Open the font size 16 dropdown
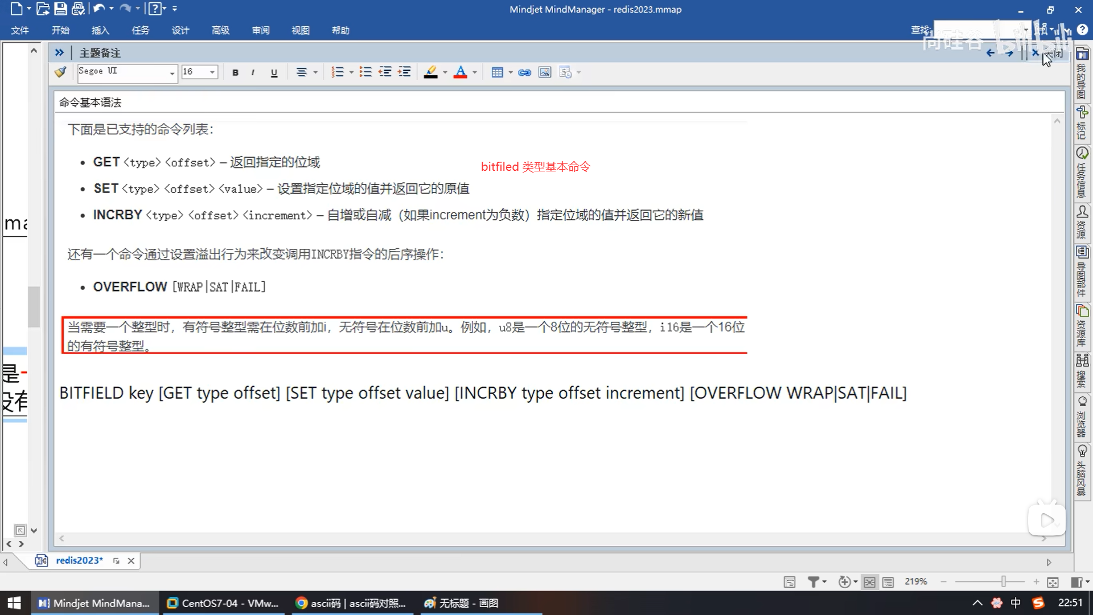 212,72
